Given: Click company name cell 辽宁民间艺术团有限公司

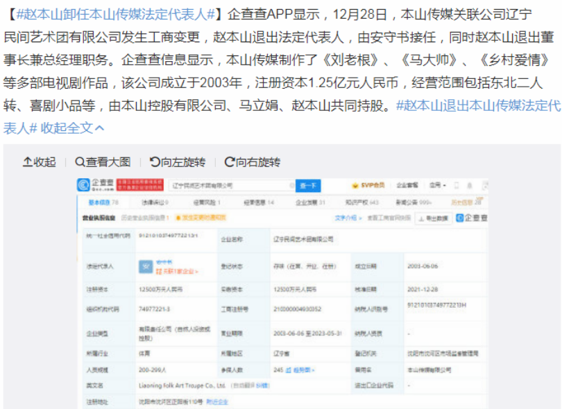Looking at the screenshot, I should click(303, 239).
